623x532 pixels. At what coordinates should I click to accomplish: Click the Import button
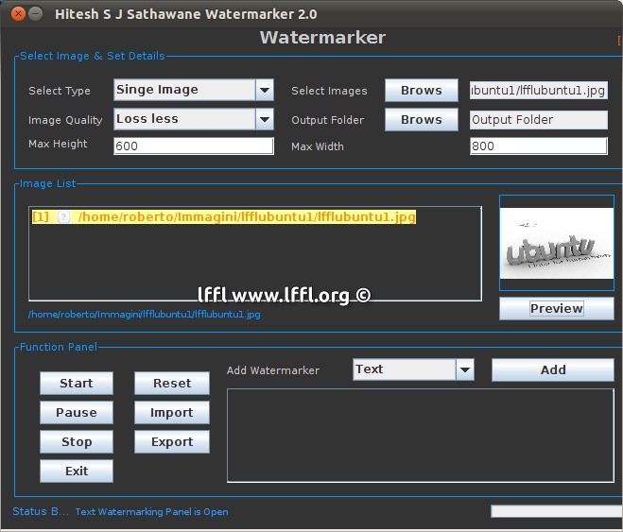click(x=171, y=413)
